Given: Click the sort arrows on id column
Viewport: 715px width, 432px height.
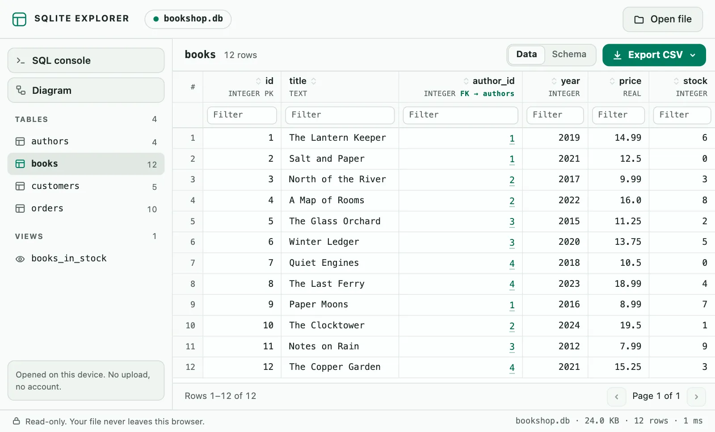Looking at the screenshot, I should tap(258, 81).
